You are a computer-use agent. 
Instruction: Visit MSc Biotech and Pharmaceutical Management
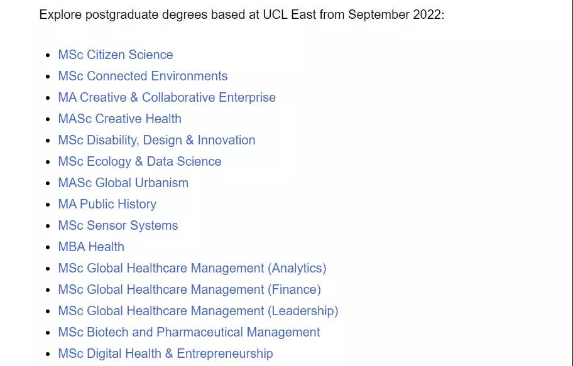click(x=188, y=332)
